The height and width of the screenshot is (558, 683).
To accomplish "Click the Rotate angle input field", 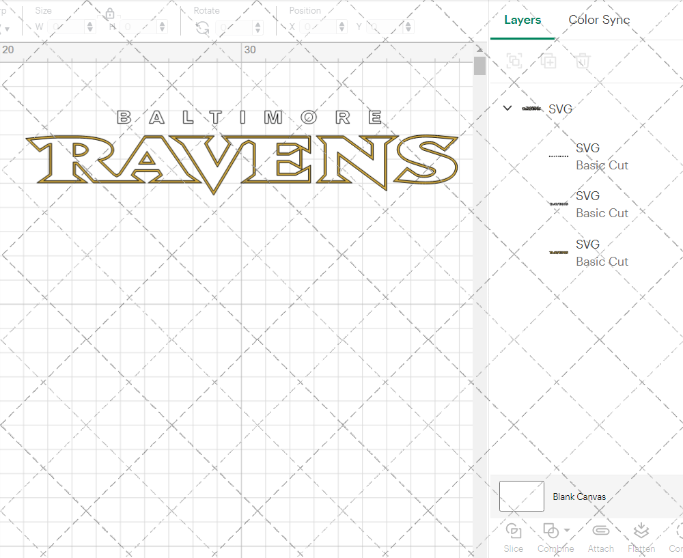I will pyautogui.click(x=234, y=27).
